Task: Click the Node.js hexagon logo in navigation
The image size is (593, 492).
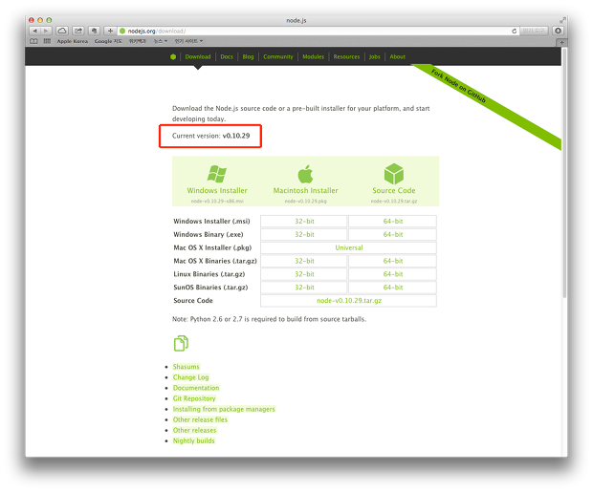Action: 173,56
